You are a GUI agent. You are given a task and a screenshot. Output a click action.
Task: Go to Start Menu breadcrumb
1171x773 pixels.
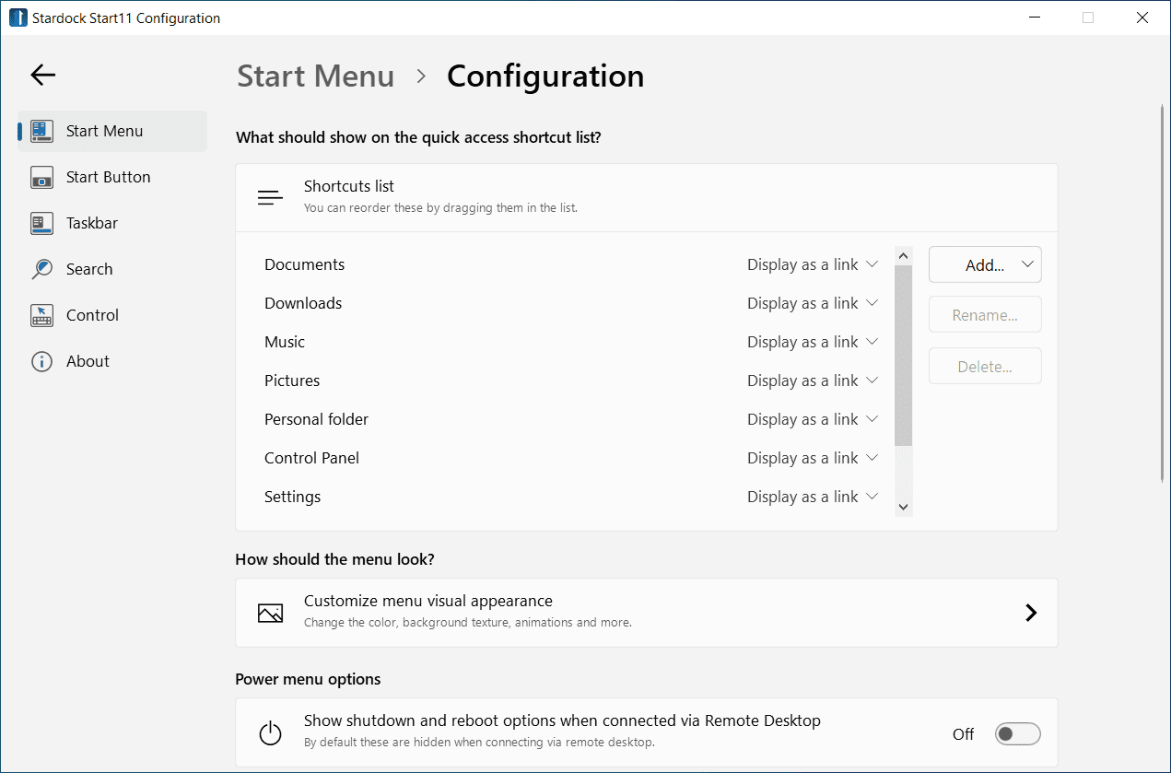[315, 76]
